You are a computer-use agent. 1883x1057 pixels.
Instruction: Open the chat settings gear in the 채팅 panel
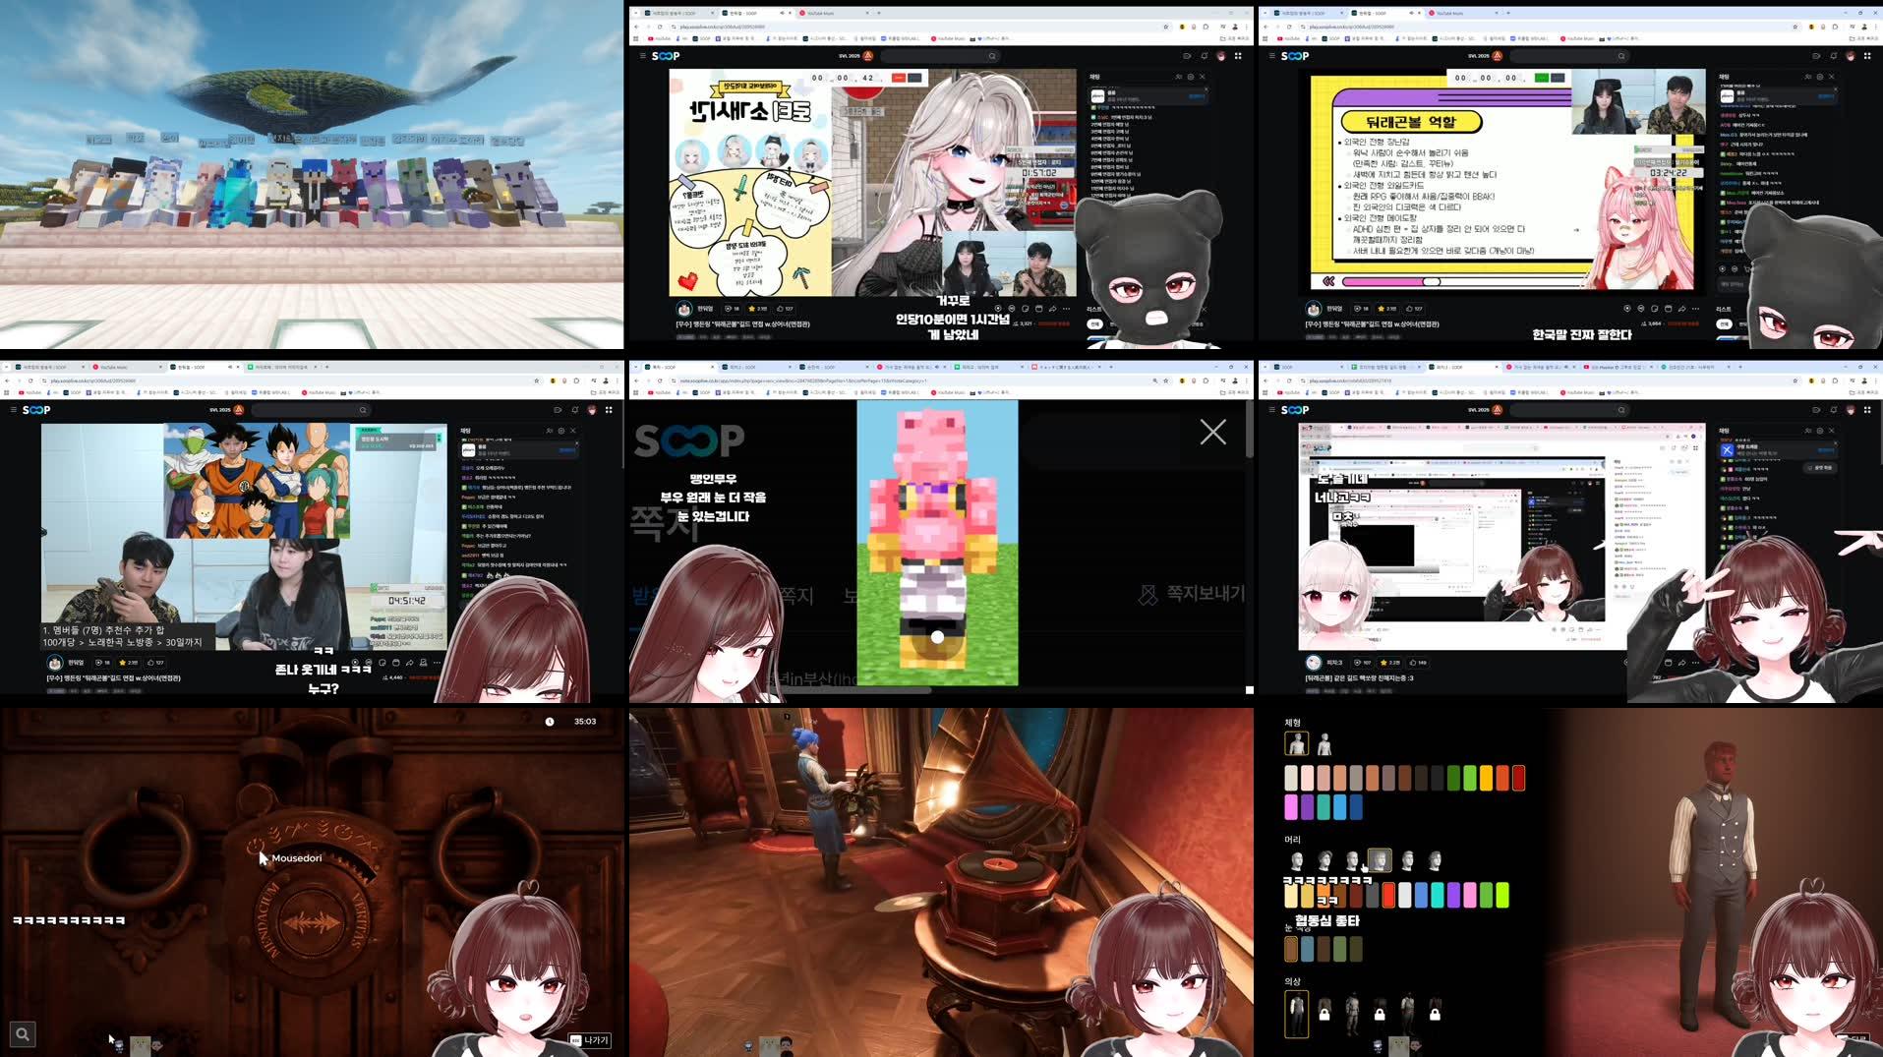point(1191,77)
